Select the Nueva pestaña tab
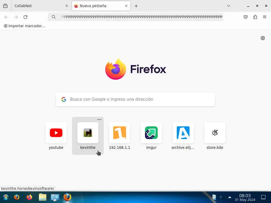Screen dimensions: 271x203 click(101, 6)
